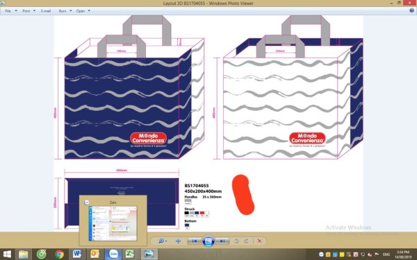This screenshot has width=417, height=260.
Task: Open the Print menu
Action: tap(26, 11)
